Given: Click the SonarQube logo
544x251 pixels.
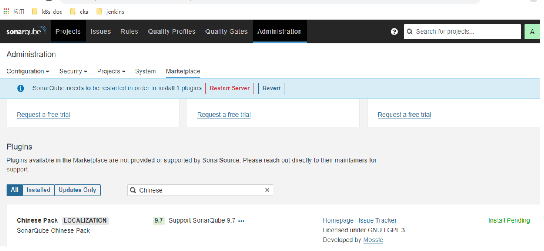Looking at the screenshot, I should tap(26, 31).
